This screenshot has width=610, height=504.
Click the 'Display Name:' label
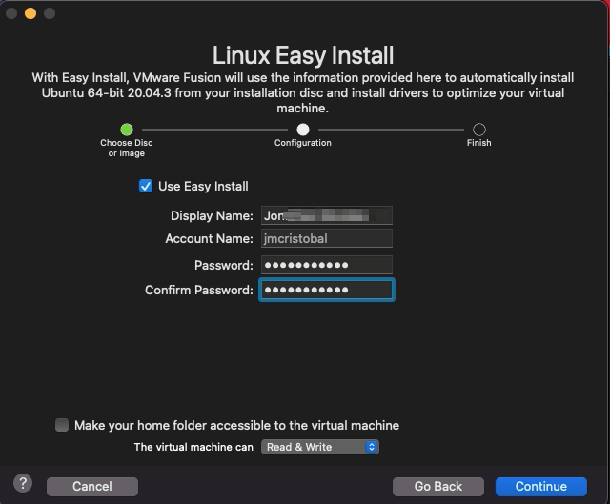[212, 216]
